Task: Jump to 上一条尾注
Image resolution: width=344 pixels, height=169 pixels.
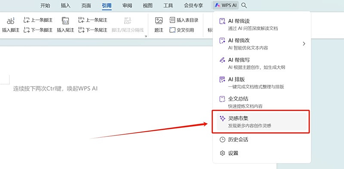Action: click(x=93, y=20)
